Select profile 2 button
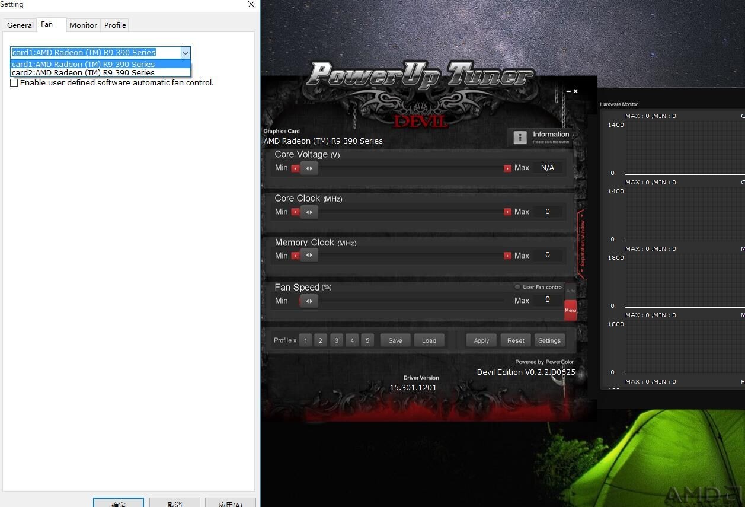This screenshot has height=507, width=745. [321, 340]
